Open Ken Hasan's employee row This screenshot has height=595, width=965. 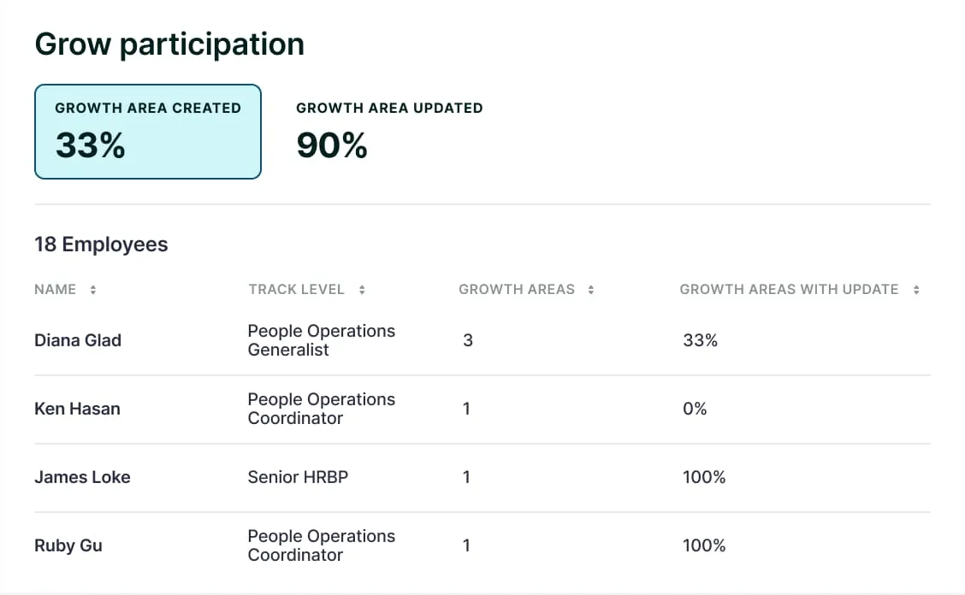(77, 409)
